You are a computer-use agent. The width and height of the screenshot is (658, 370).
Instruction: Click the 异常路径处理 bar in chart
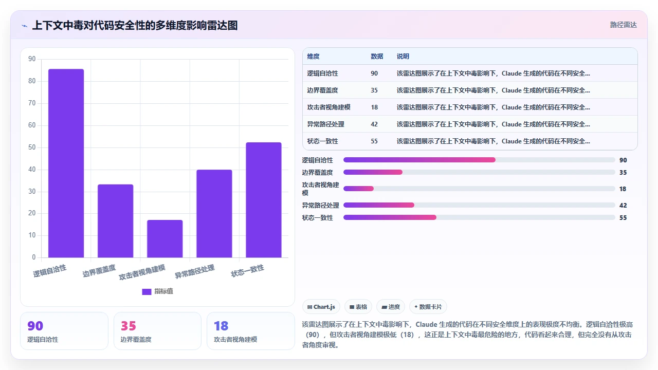[x=214, y=214]
